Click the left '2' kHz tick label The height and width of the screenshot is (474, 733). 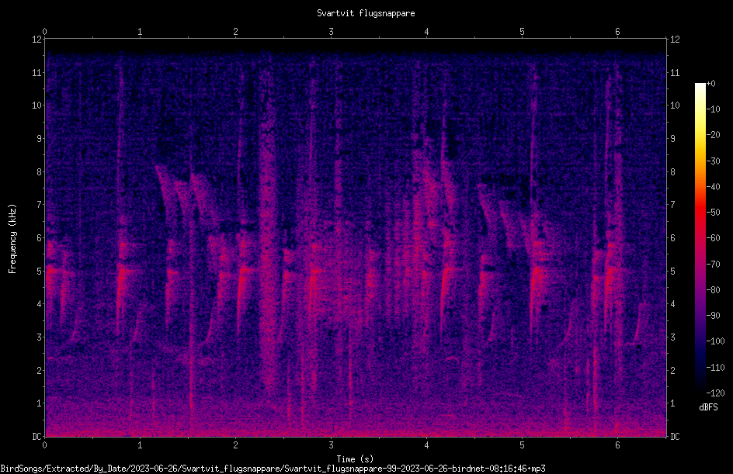click(x=40, y=370)
